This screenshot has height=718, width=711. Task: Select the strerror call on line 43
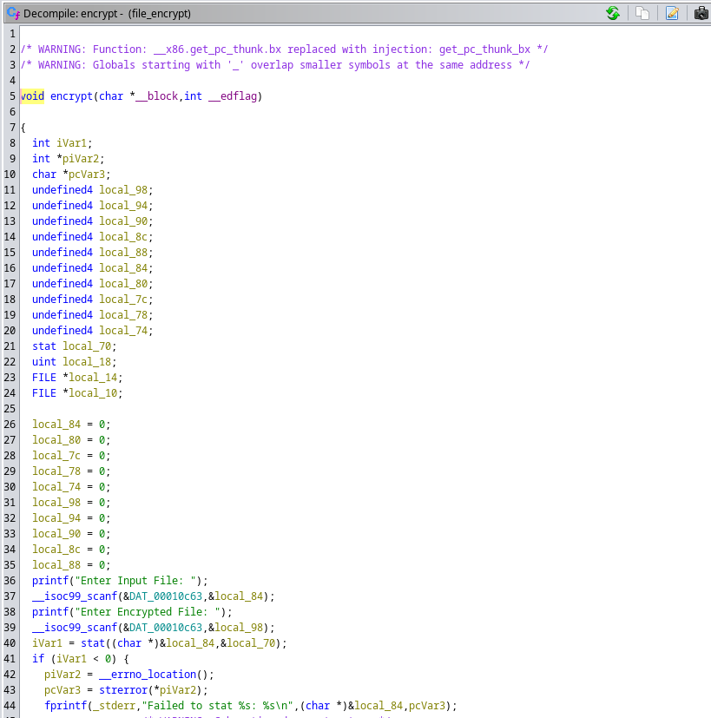coord(111,690)
